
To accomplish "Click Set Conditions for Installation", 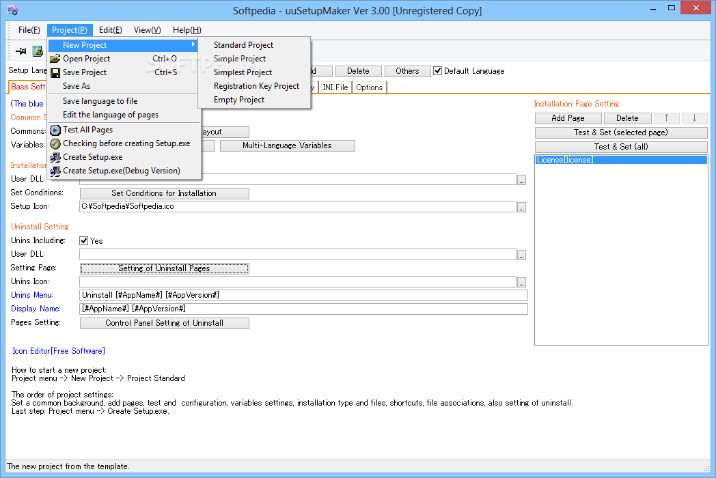I will click(165, 193).
